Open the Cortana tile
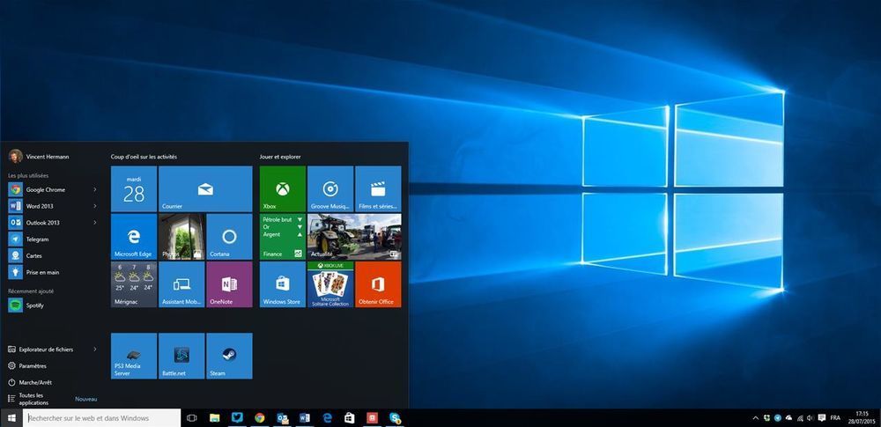The width and height of the screenshot is (881, 427). coord(229,236)
